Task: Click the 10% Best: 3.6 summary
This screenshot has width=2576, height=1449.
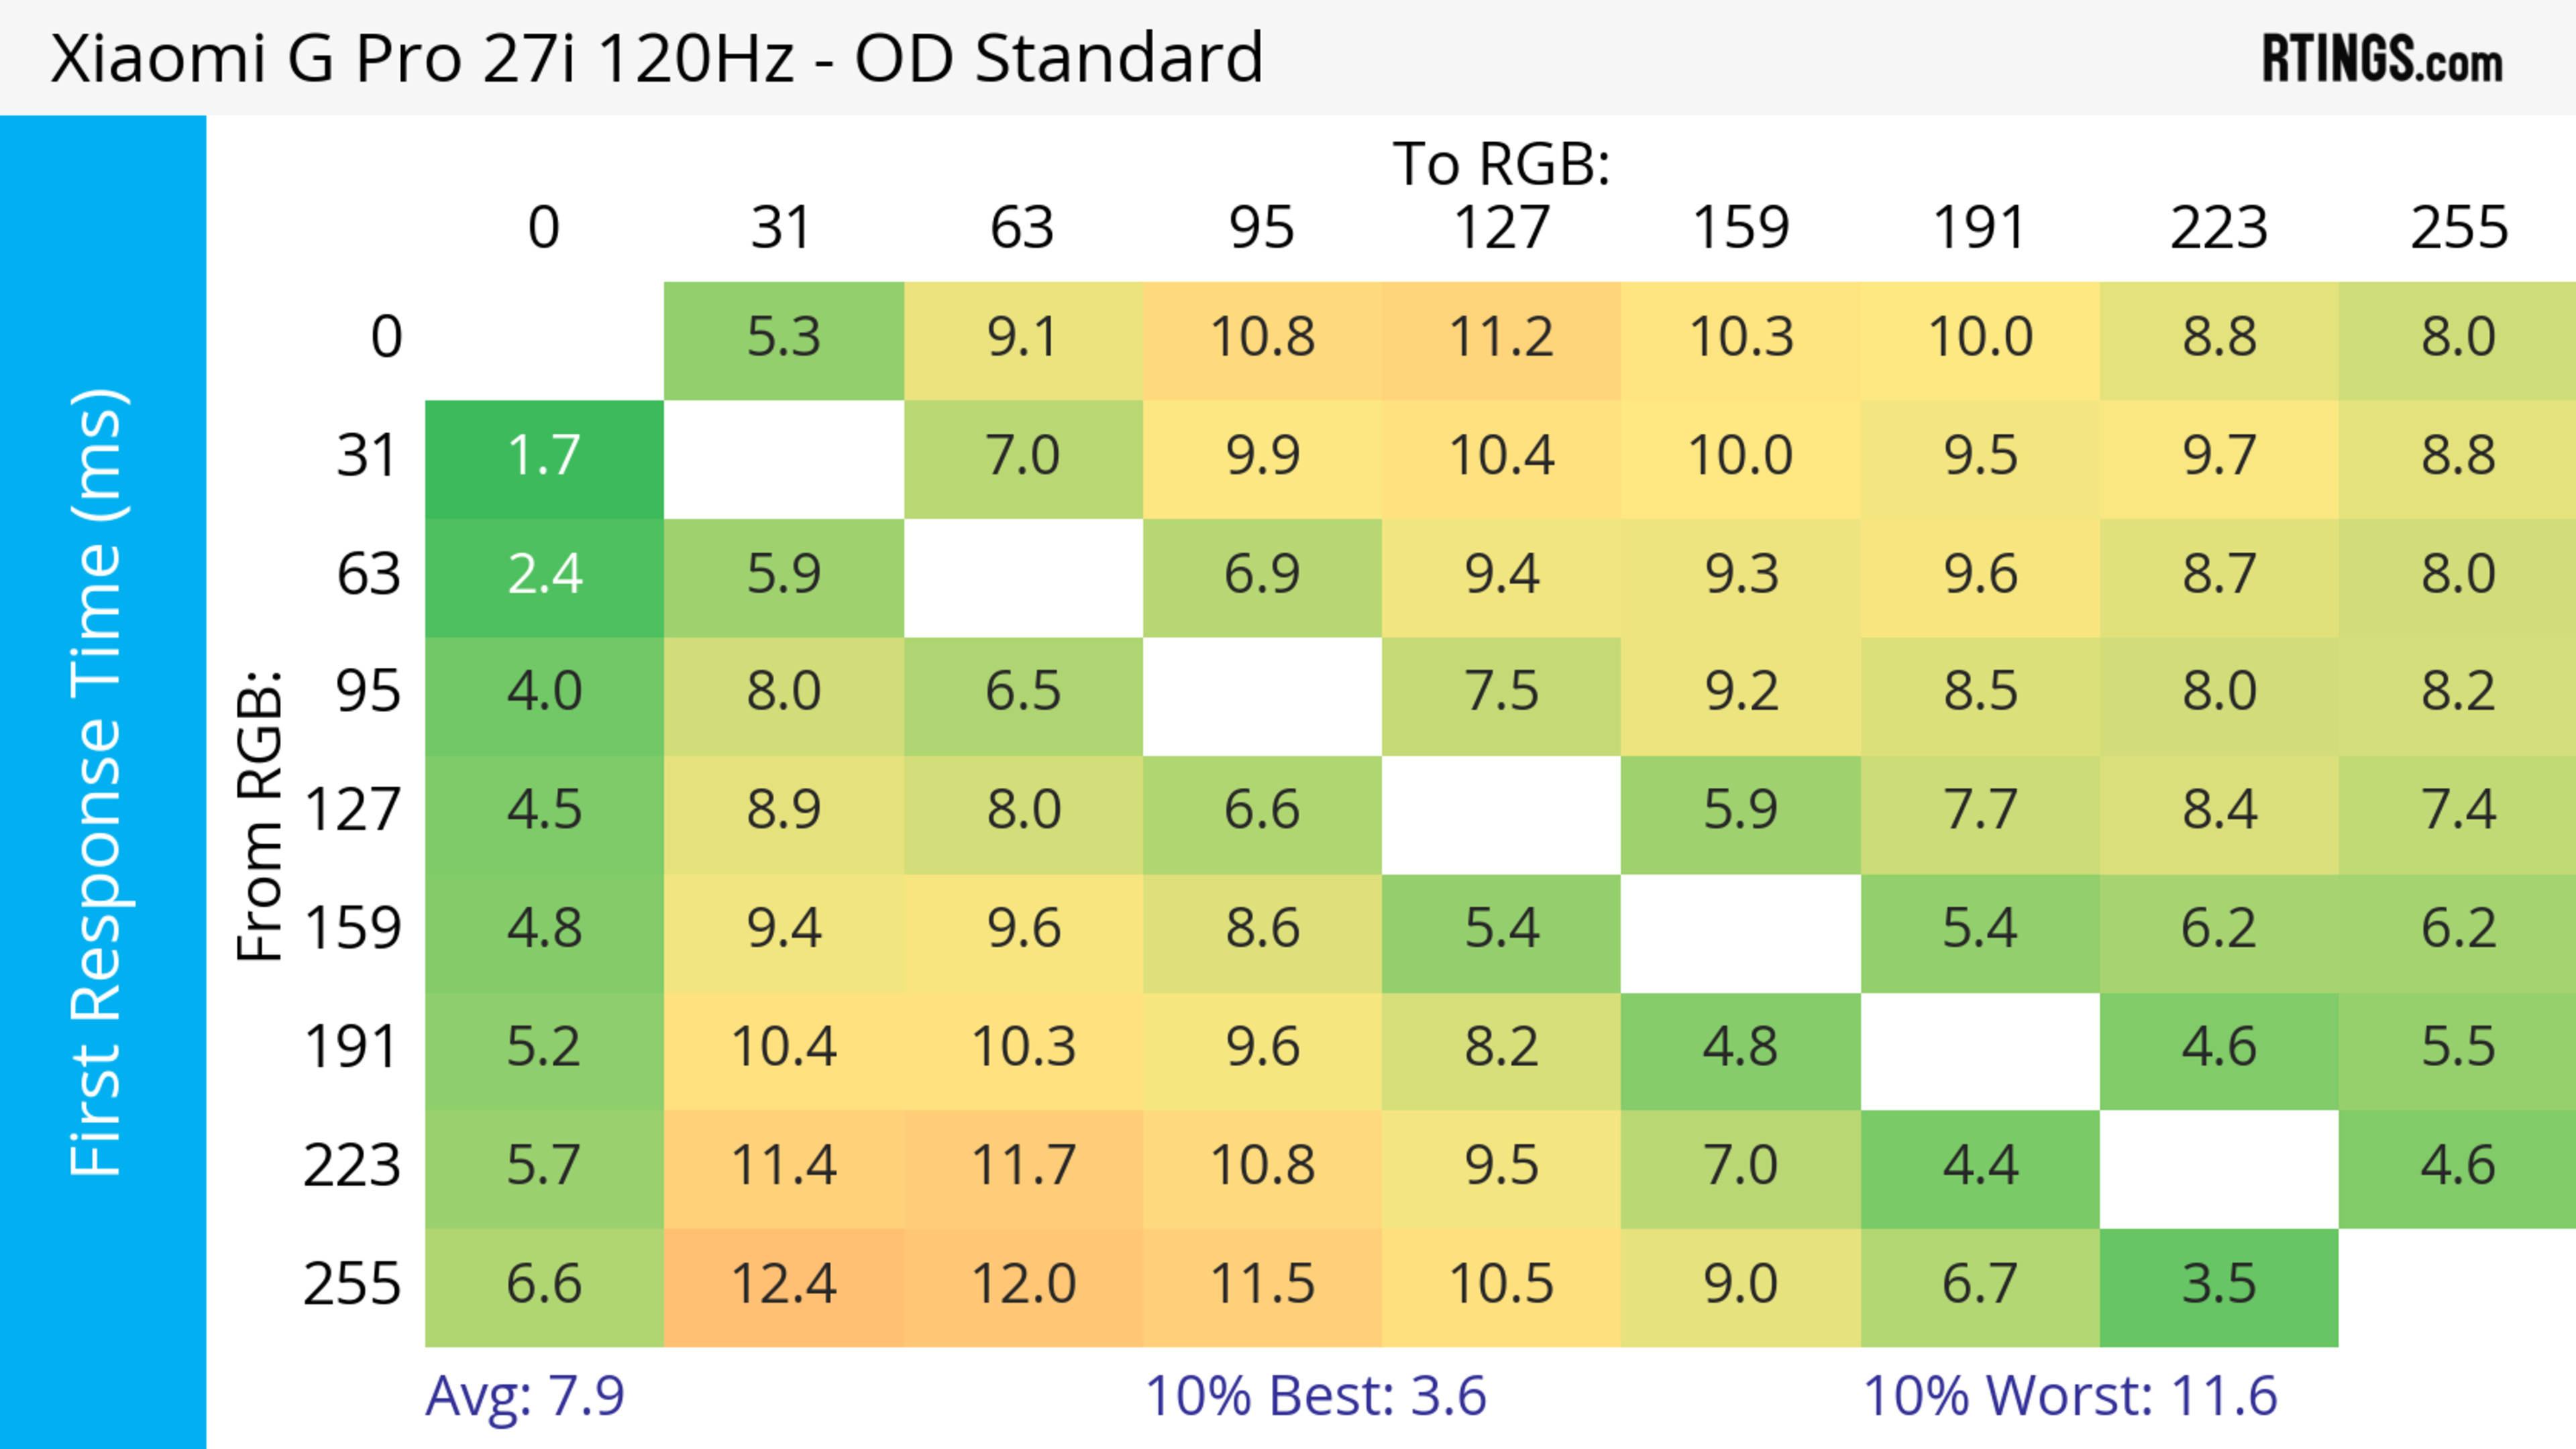Action: 1315,1396
